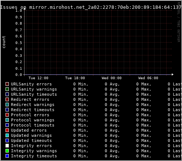Viewport: 182px width, 161px height.
Task: Click the Updated warnings cyan swatch
Action: [7, 135]
